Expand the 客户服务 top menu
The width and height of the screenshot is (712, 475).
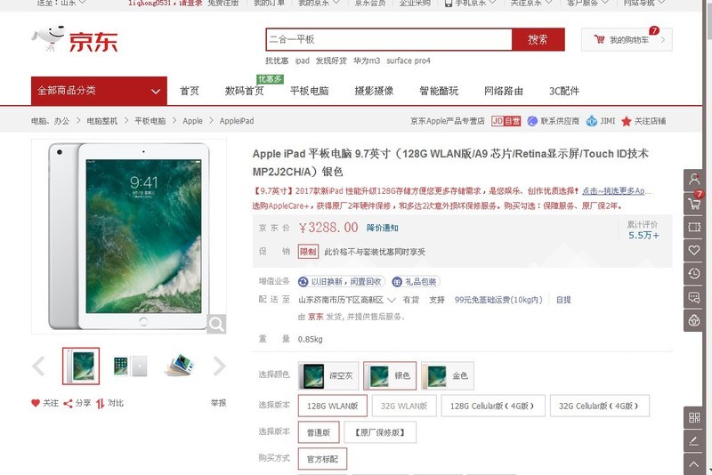click(x=587, y=4)
